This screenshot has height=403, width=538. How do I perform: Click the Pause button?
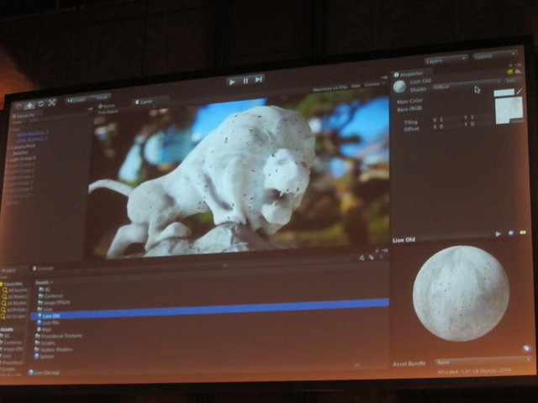245,81
